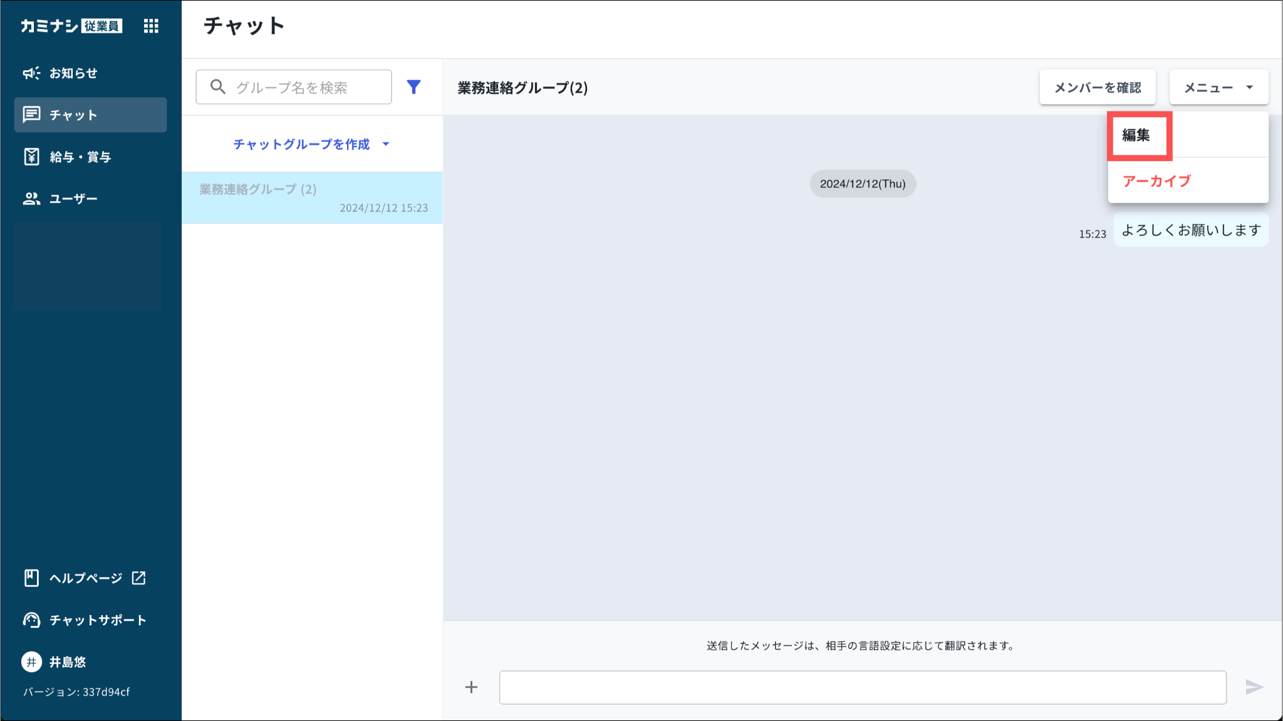1283x721 pixels.
Task: Click the blue filter funnel icon
Action: pyautogui.click(x=413, y=87)
